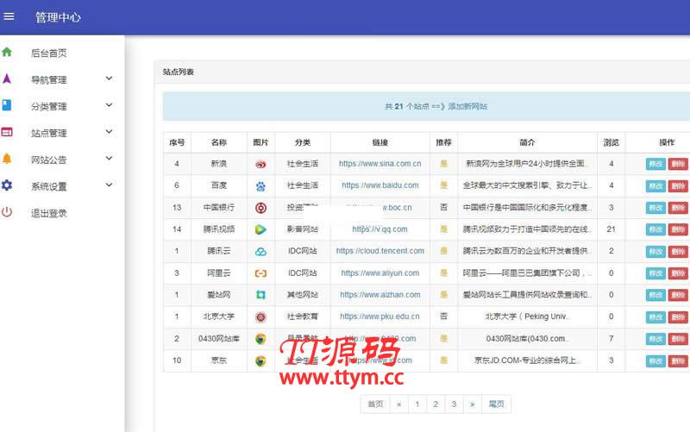This screenshot has width=690, height=432.
Task: Go to page 1 in pagination
Action: pyautogui.click(x=417, y=404)
